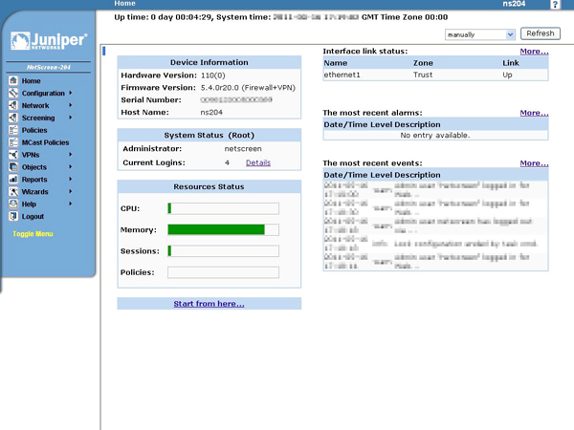This screenshot has height=430, width=574.
Task: Click host name value ns204
Action: click(x=211, y=112)
